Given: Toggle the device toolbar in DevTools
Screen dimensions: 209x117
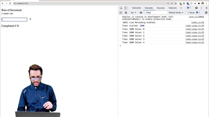Looking at the screenshot, I should 125,8.
